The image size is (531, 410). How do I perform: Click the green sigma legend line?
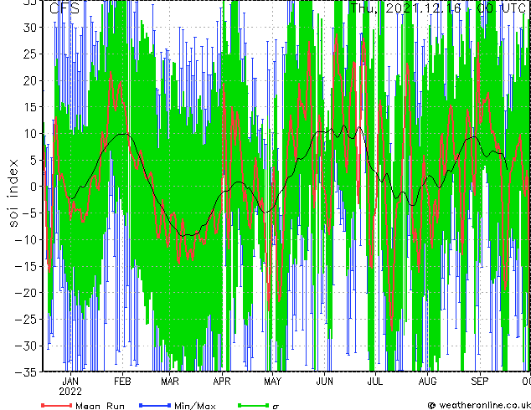[x=254, y=405]
